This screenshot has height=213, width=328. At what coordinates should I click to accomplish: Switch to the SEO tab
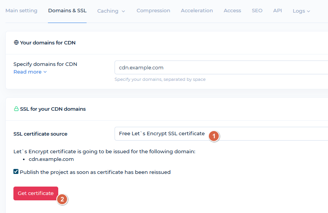tap(257, 11)
